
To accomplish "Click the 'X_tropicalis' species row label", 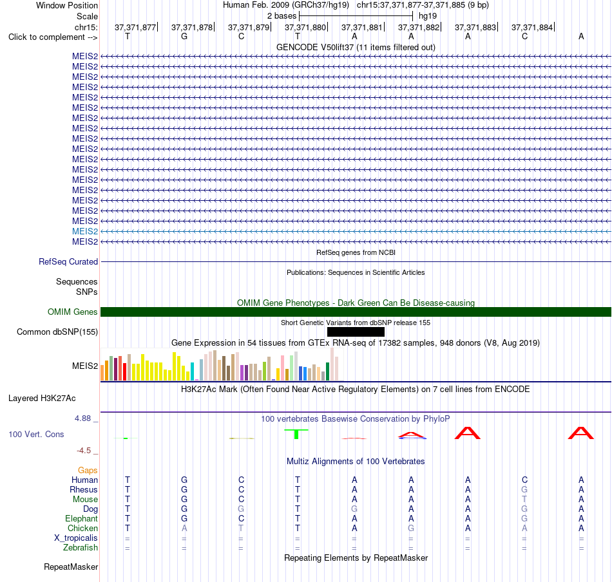I will click(x=76, y=538).
